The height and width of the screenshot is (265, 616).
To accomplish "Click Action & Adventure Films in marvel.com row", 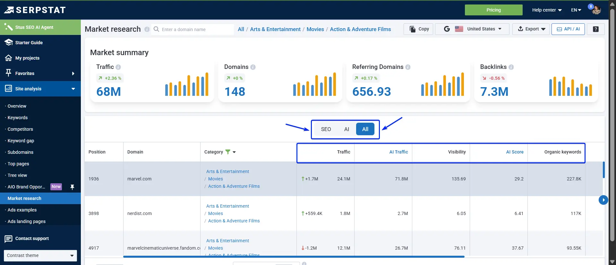I will (x=234, y=186).
